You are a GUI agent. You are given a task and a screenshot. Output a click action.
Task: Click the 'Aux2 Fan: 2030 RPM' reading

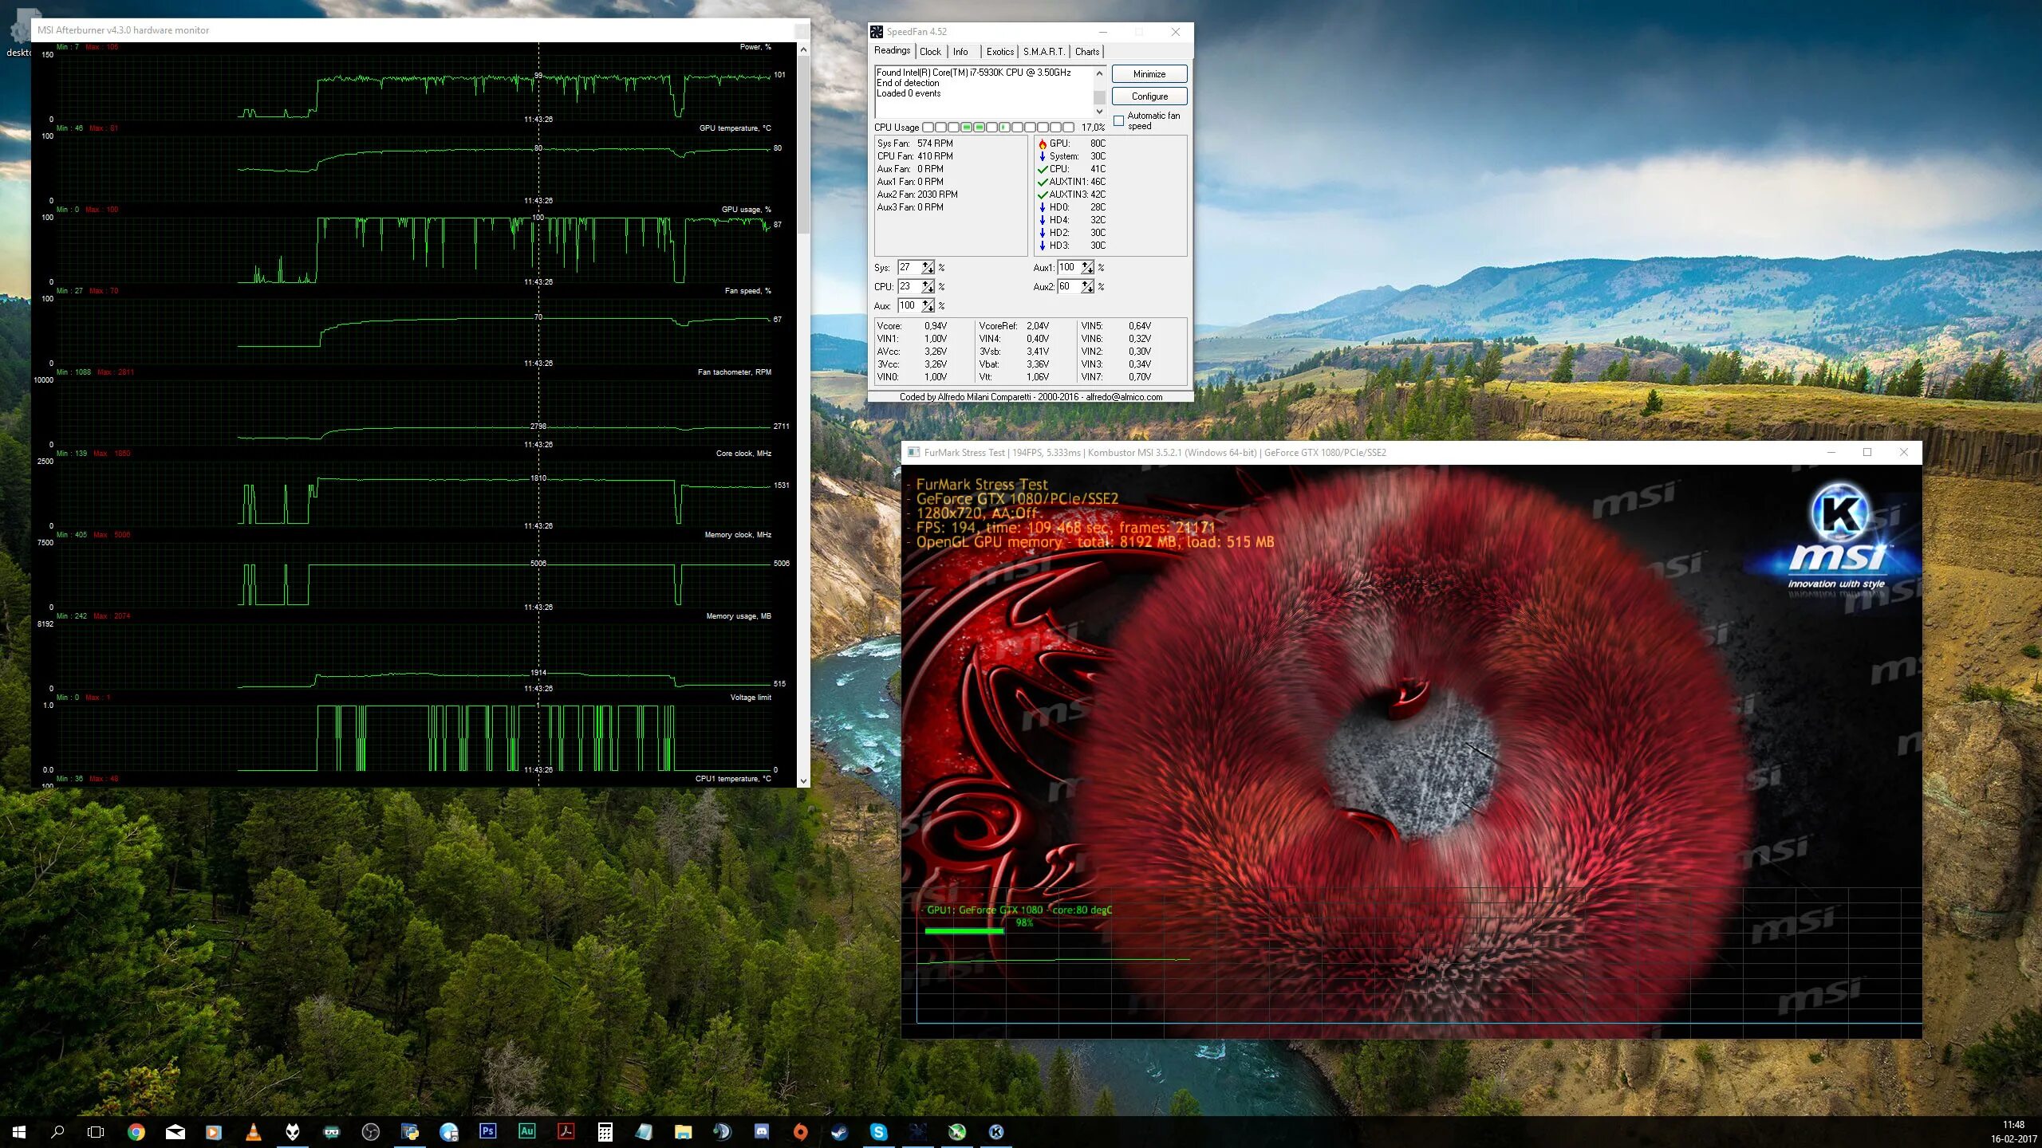click(x=917, y=195)
